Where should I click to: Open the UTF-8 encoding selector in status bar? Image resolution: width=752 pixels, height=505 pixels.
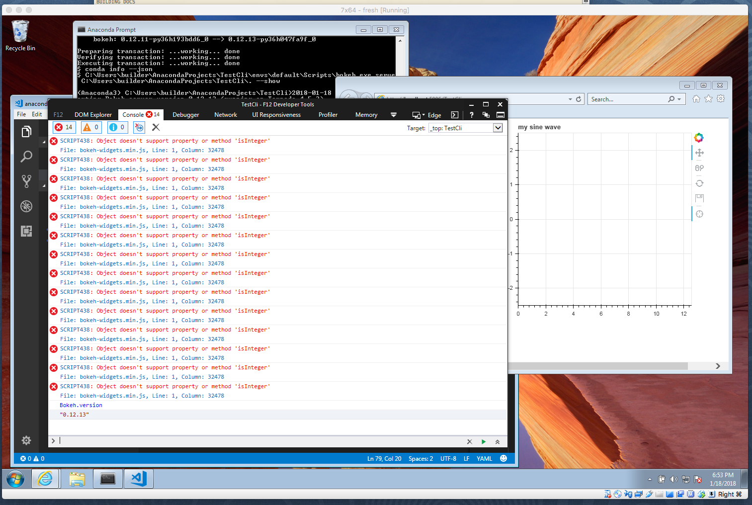click(x=448, y=459)
